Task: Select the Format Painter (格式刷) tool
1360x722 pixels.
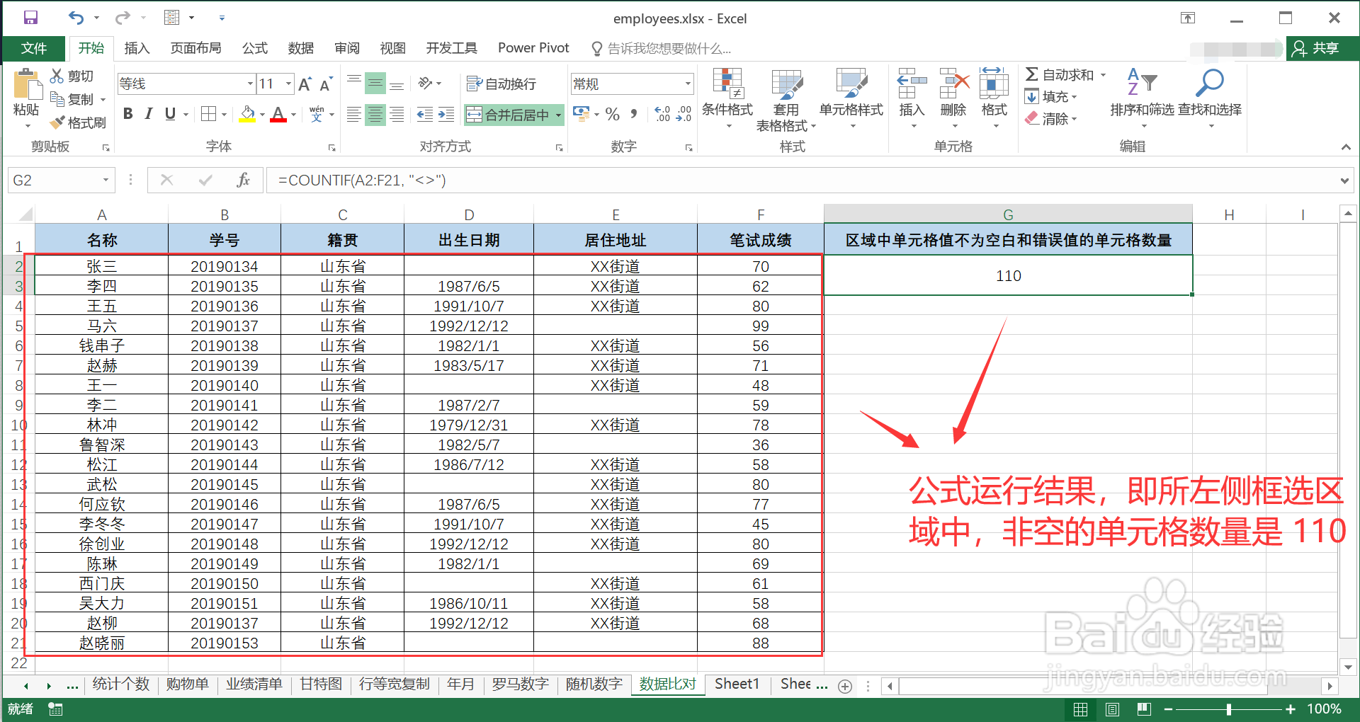Action: tap(79, 122)
